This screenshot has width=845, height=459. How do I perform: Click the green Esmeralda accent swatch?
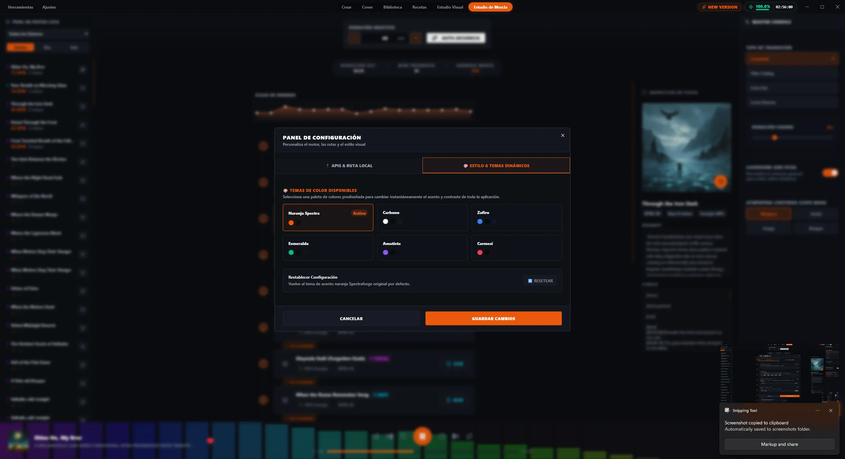pyautogui.click(x=291, y=253)
